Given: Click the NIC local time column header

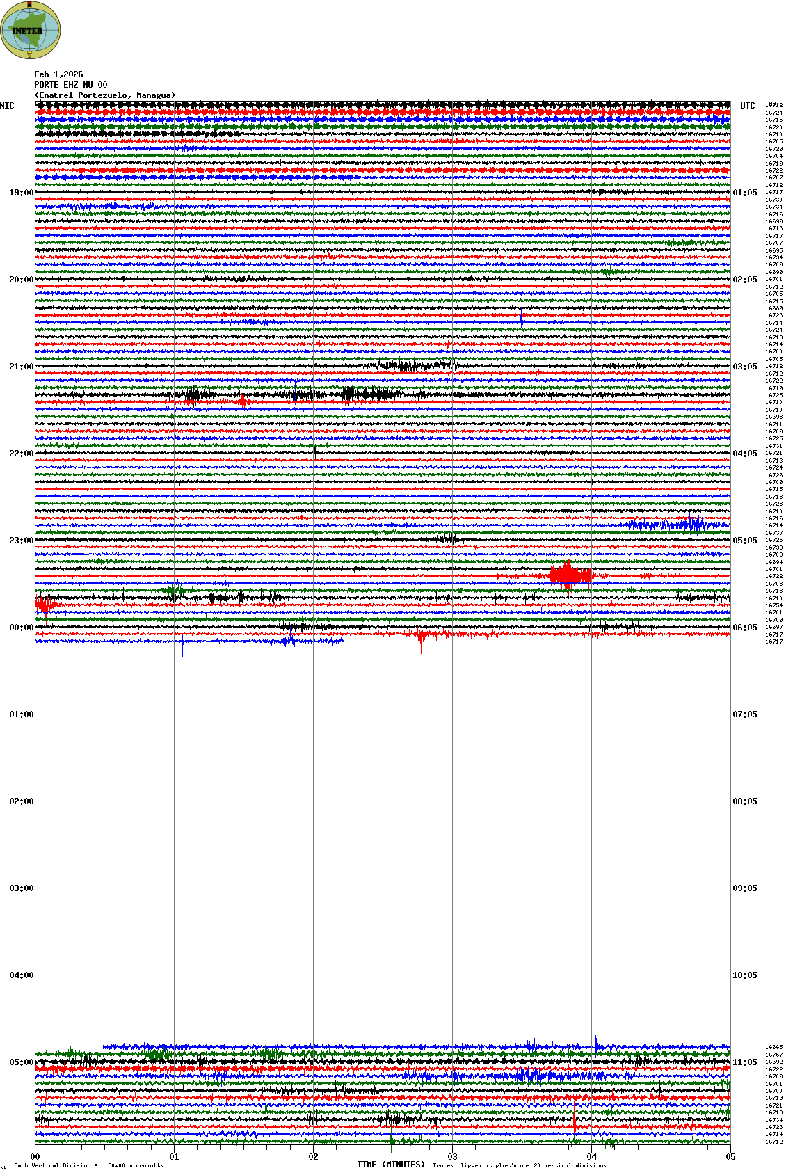Looking at the screenshot, I should pyautogui.click(x=7, y=106).
